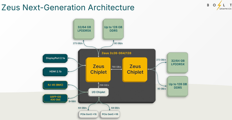Click the 256 GB/s link label
232x120 pixels.
[104, 85]
